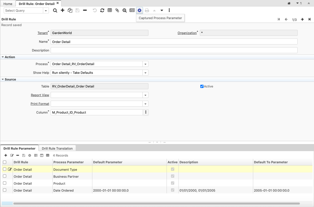Open attachments with the paperclip icon
This screenshot has width=314, height=207.
(x=117, y=10)
